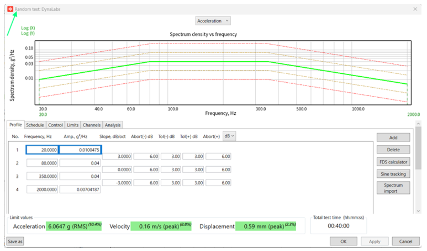This screenshot has width=427, height=251.
Task: Close the Random test dialog window
Action: click(415, 9)
